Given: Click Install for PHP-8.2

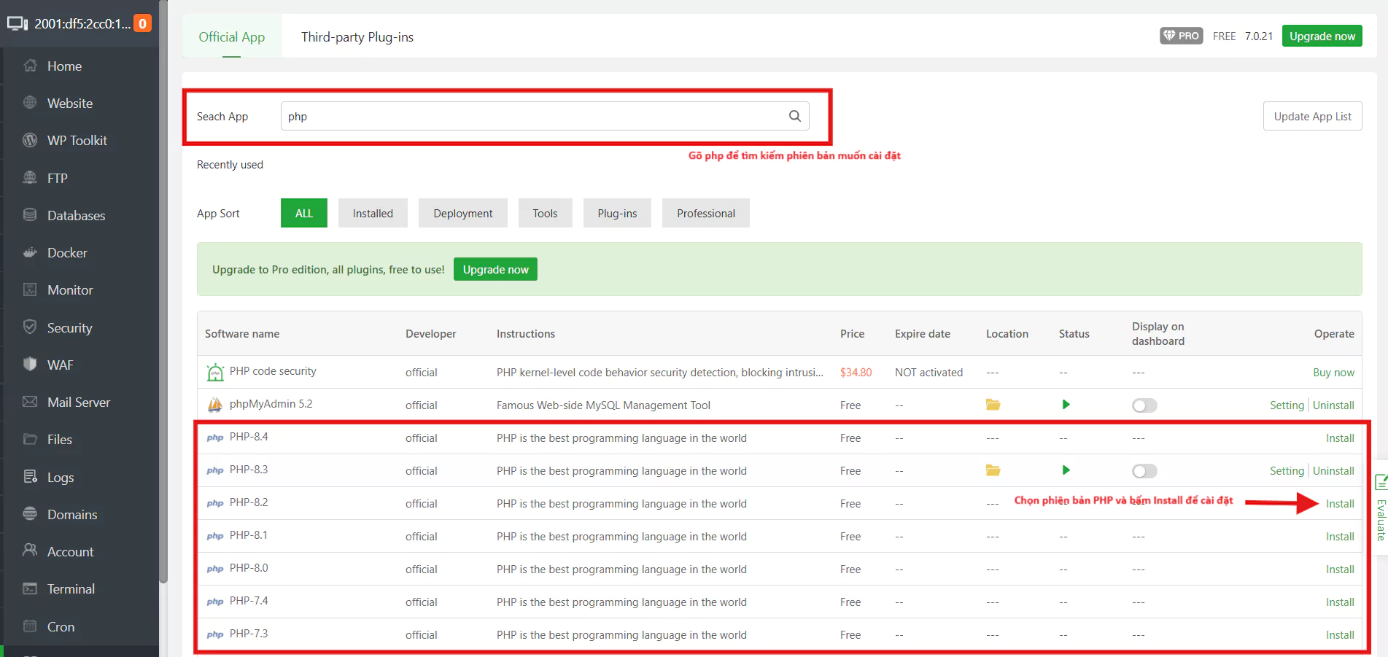Looking at the screenshot, I should (1340, 503).
